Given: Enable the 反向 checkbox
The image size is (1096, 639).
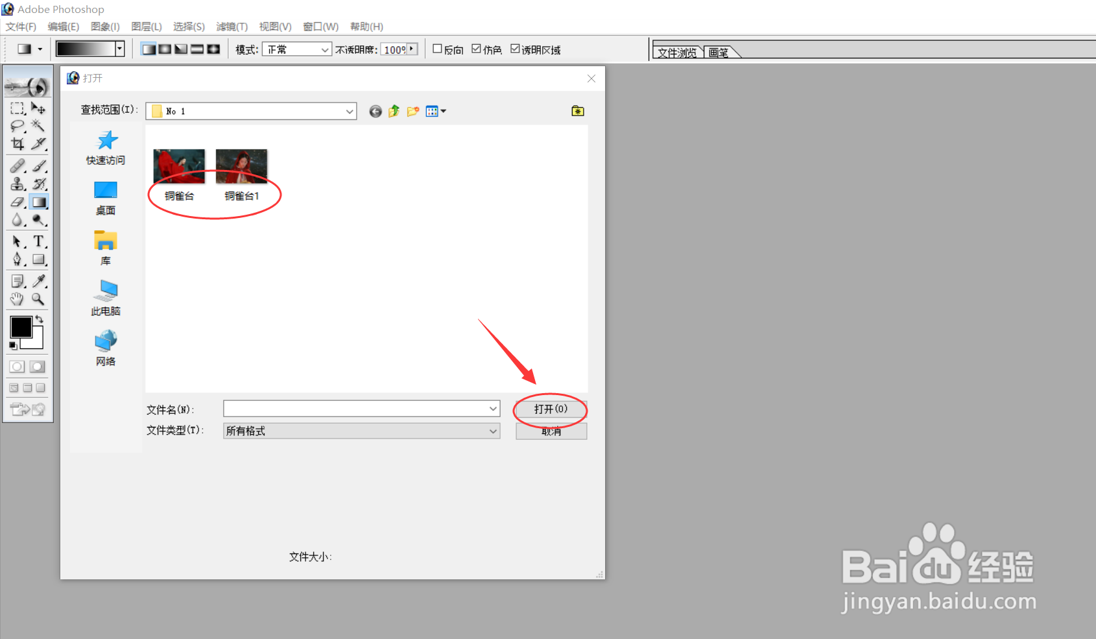Looking at the screenshot, I should pyautogui.click(x=437, y=49).
